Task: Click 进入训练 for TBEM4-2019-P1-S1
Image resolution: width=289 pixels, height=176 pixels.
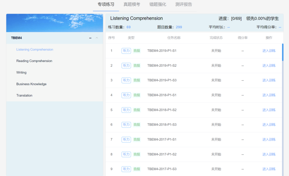Action: [x=269, y=51]
